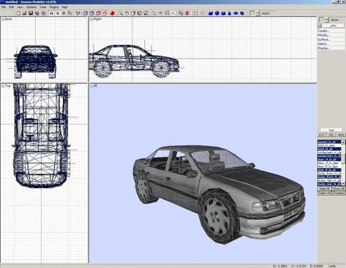
Task: Click the New file icon
Action: tap(18, 13)
